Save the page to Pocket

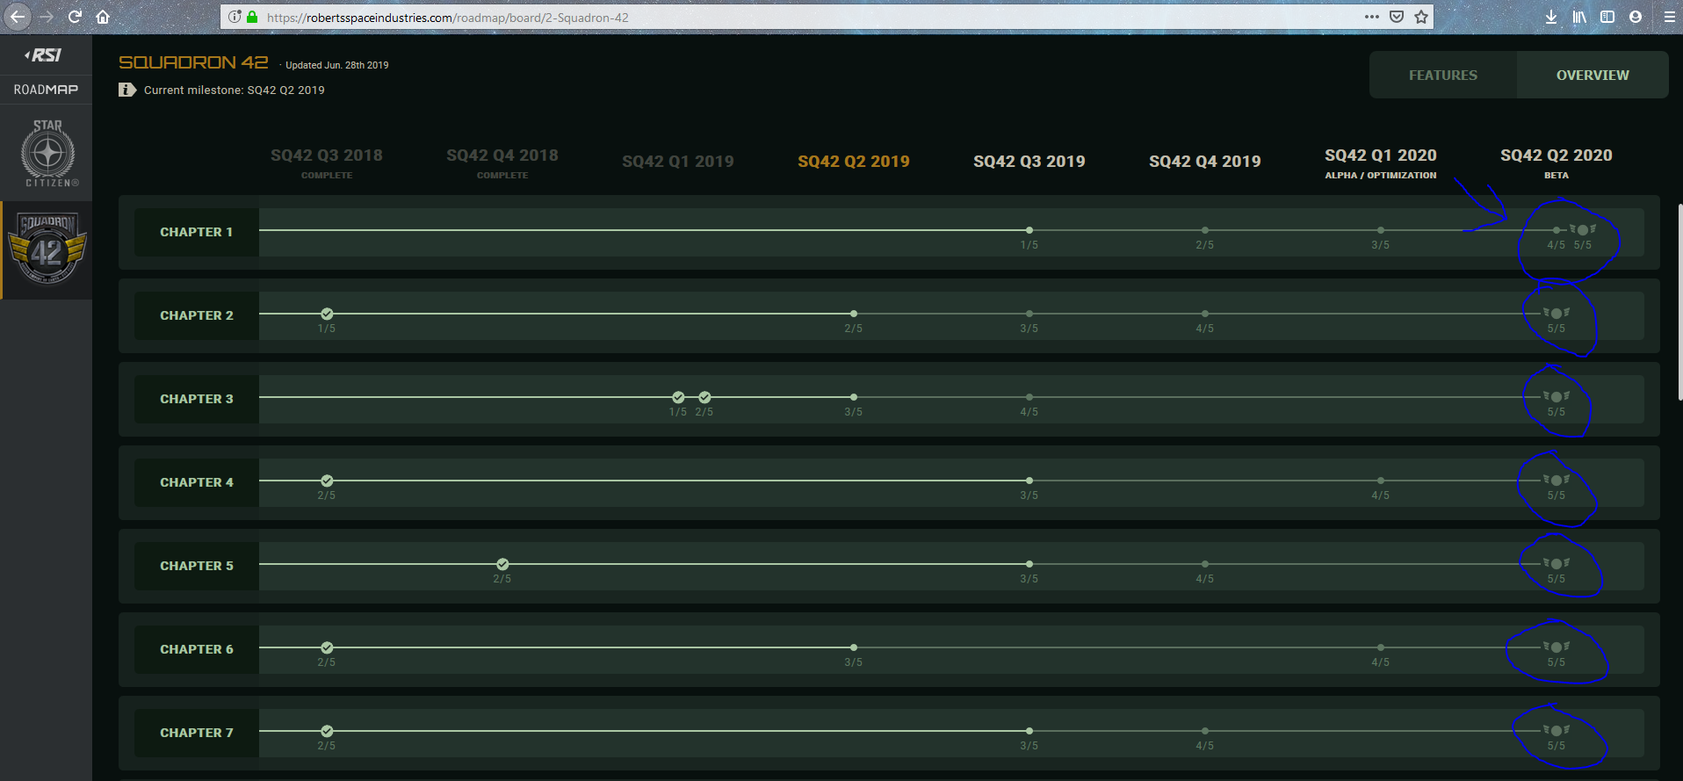(x=1397, y=17)
